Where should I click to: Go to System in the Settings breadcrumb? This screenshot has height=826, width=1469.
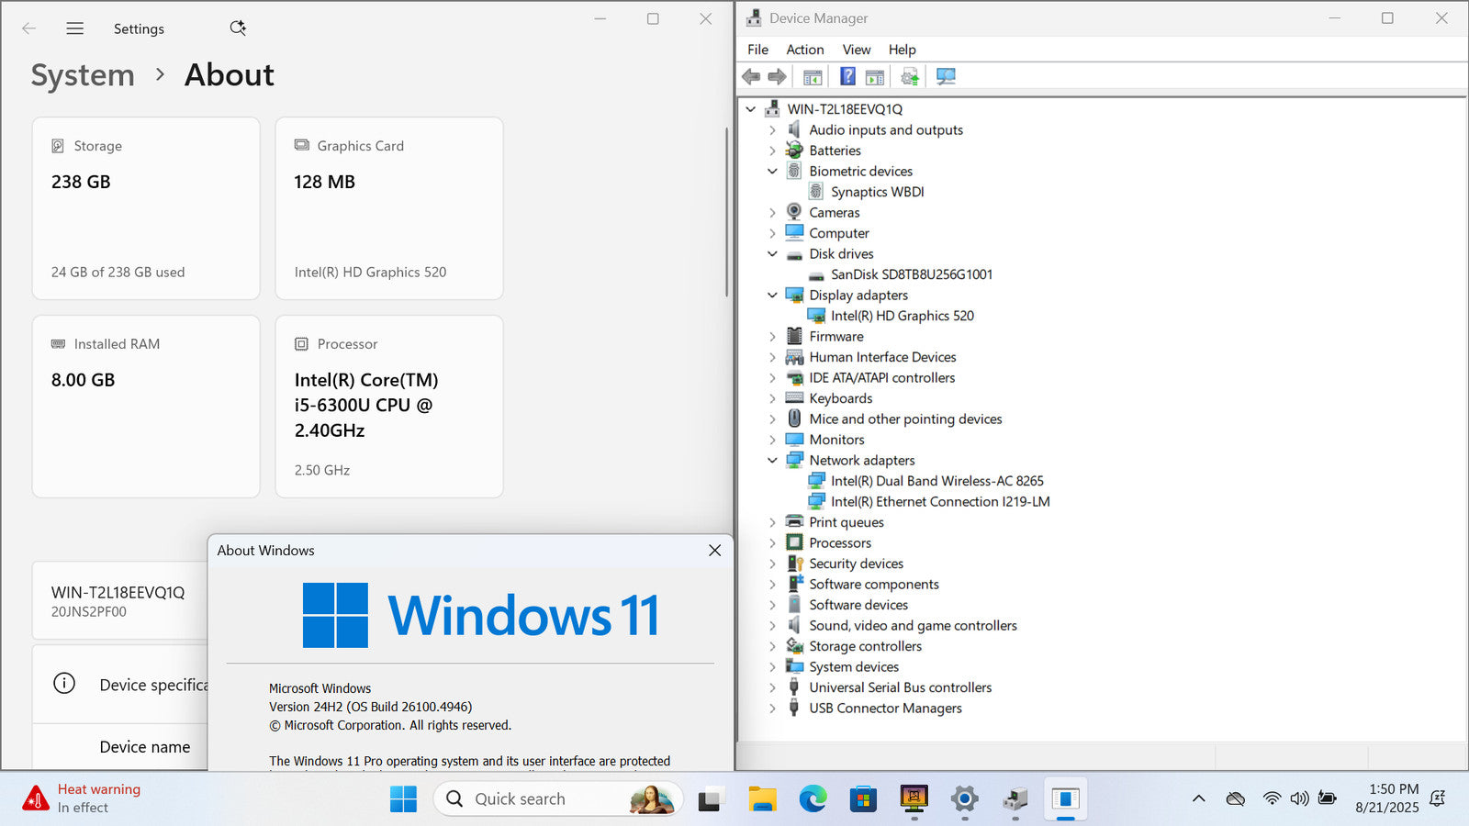83,75
